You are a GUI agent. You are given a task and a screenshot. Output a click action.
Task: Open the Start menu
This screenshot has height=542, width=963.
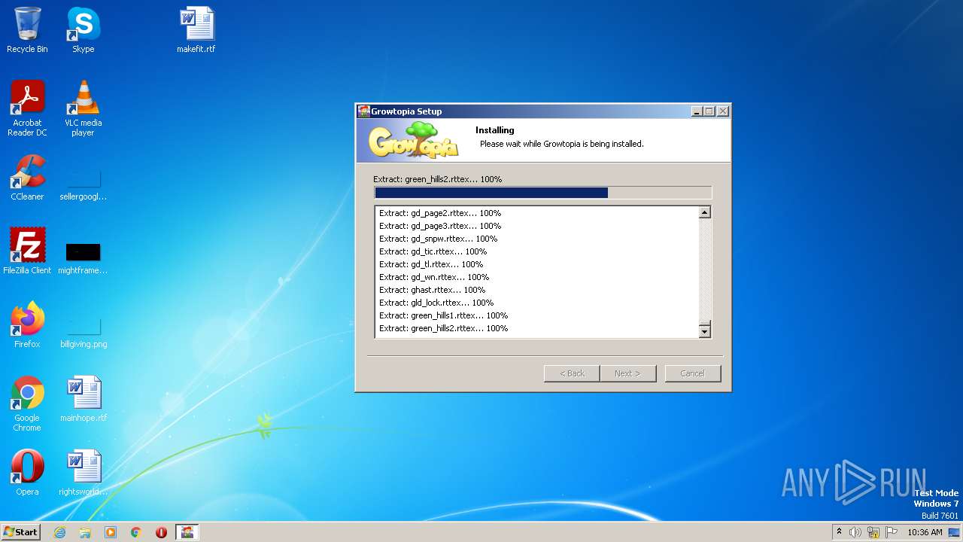coord(20,531)
